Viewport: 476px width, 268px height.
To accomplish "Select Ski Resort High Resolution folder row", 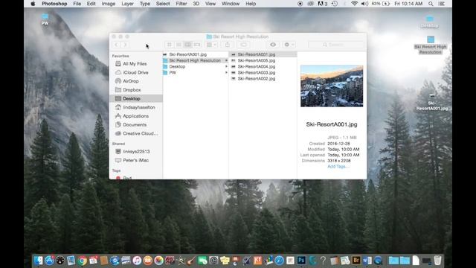I will (x=195, y=60).
